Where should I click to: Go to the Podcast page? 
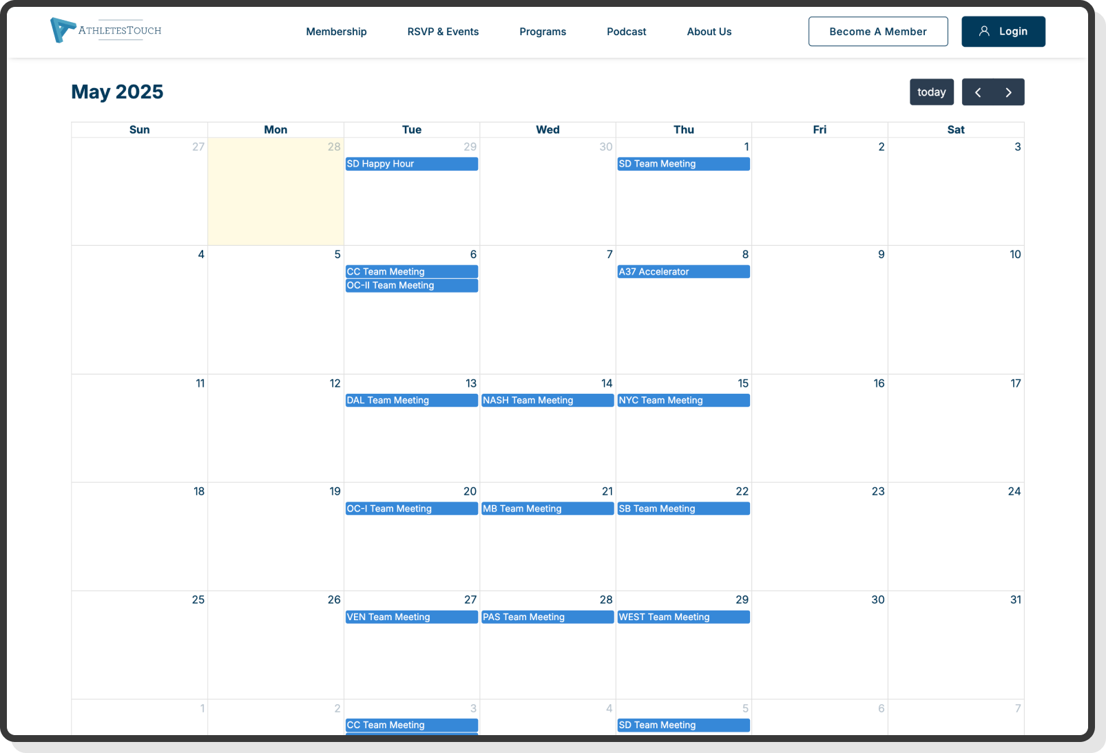click(626, 32)
